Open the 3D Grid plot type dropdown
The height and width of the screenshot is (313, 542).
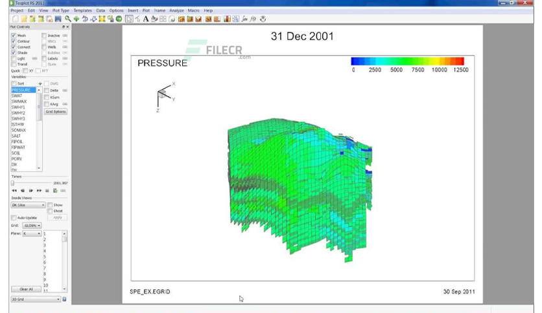click(36, 299)
